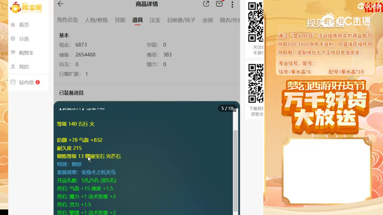The height and width of the screenshot is (215, 383).
Task: Click the top QR code image
Action: [256, 22]
